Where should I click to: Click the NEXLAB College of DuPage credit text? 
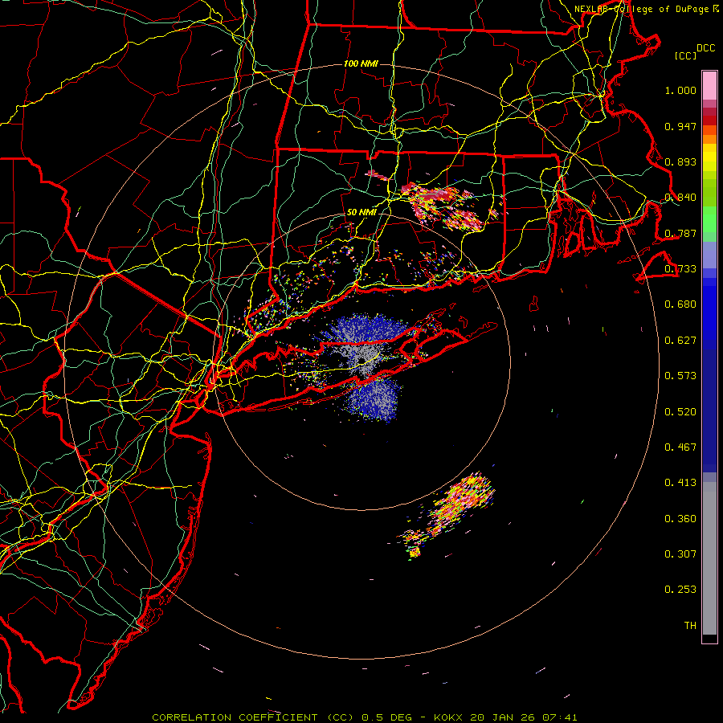click(647, 9)
